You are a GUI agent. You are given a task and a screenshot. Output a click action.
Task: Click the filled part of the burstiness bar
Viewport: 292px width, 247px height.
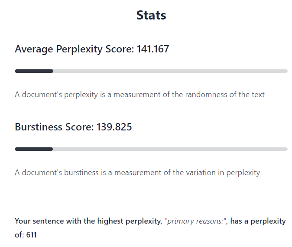[34, 149]
